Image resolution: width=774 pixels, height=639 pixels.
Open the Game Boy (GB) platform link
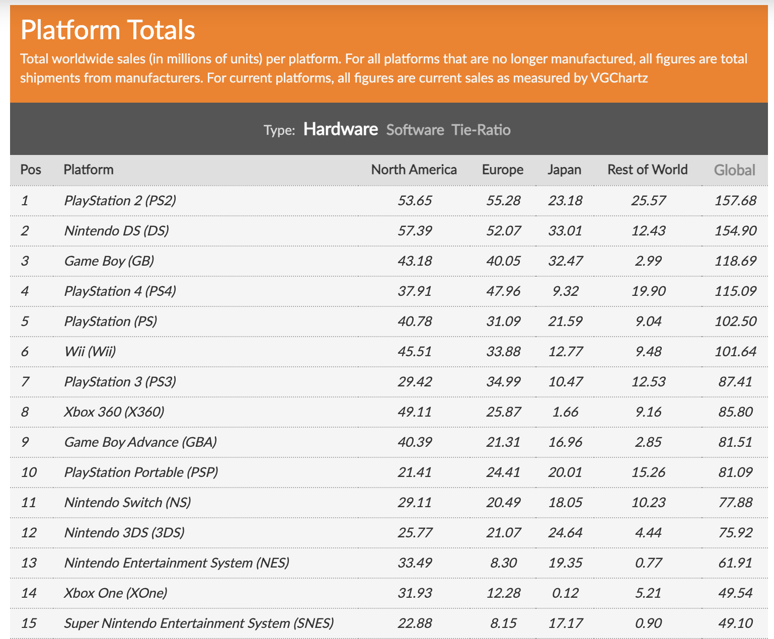(109, 261)
